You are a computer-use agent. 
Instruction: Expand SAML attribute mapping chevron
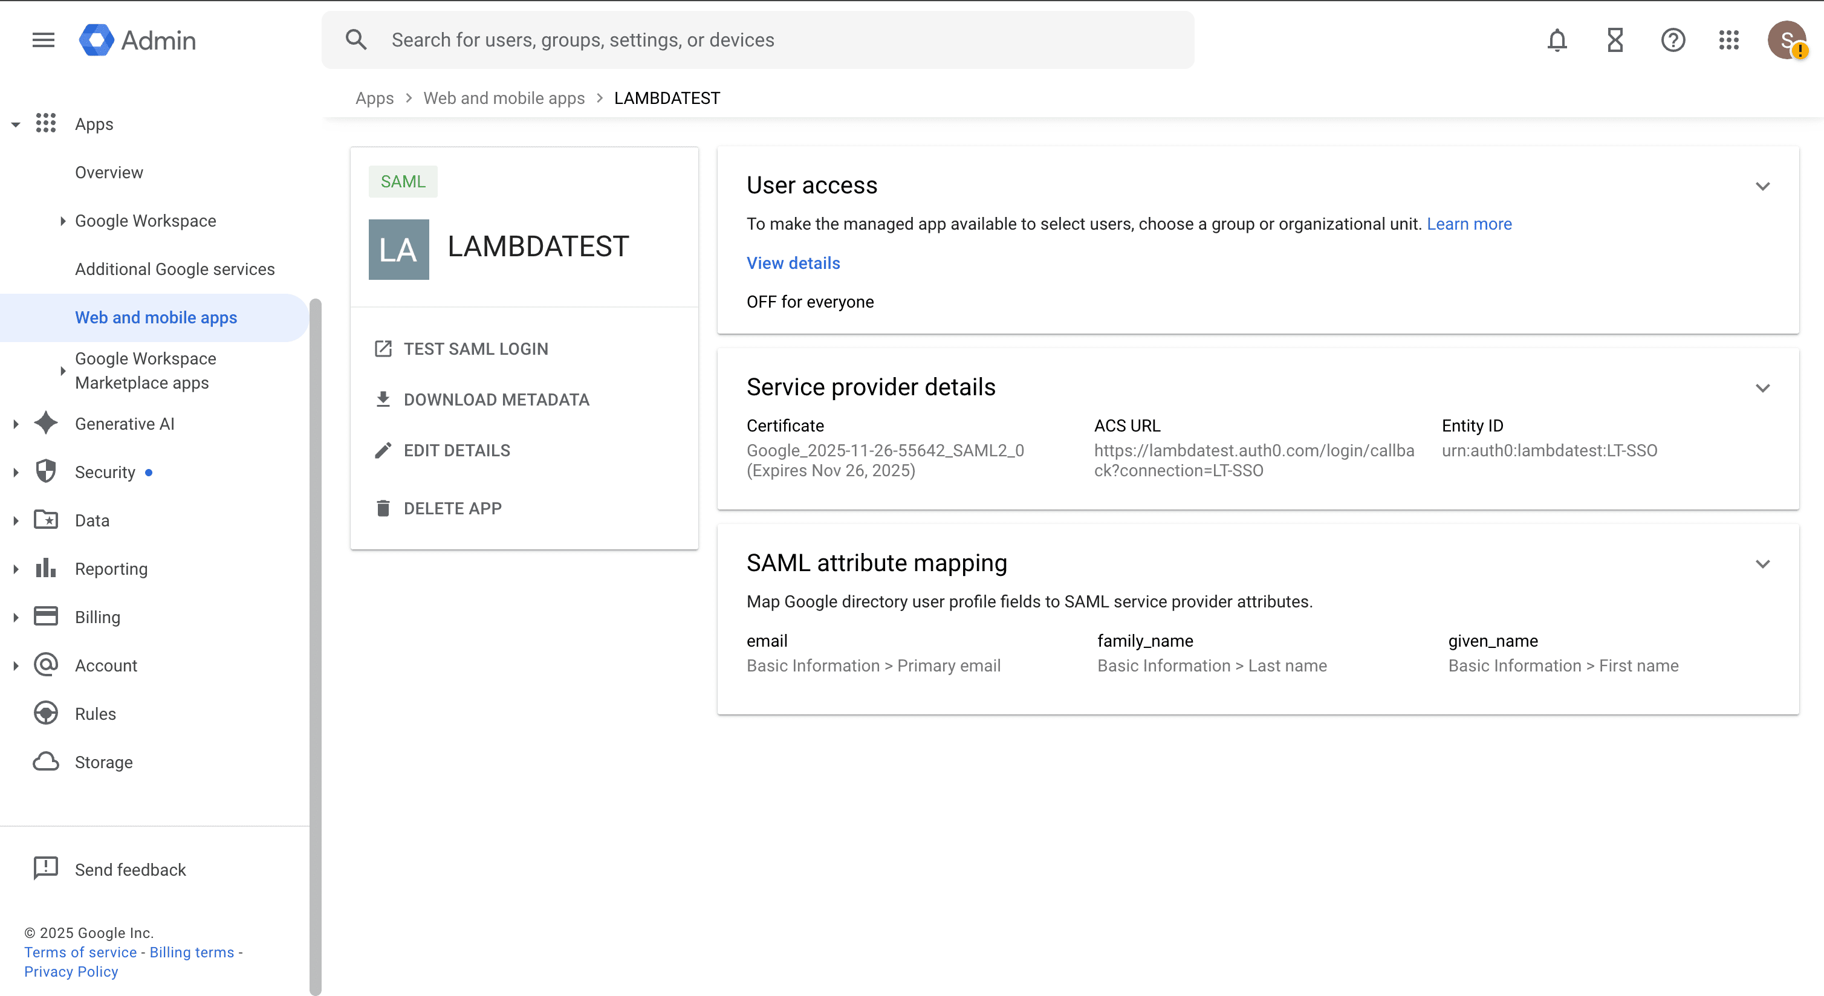click(x=1762, y=563)
